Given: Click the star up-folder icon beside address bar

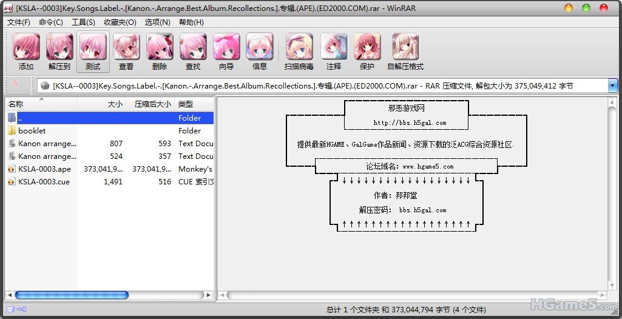Looking at the screenshot, I should coord(15,83).
